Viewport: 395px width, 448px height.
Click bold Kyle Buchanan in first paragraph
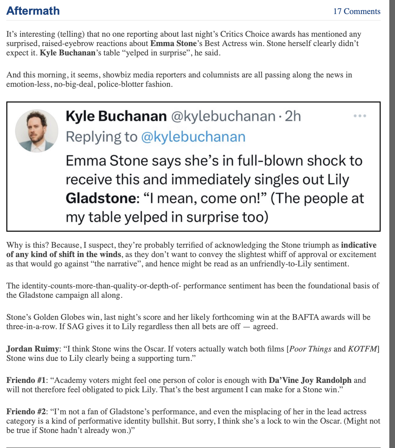tap(68, 53)
